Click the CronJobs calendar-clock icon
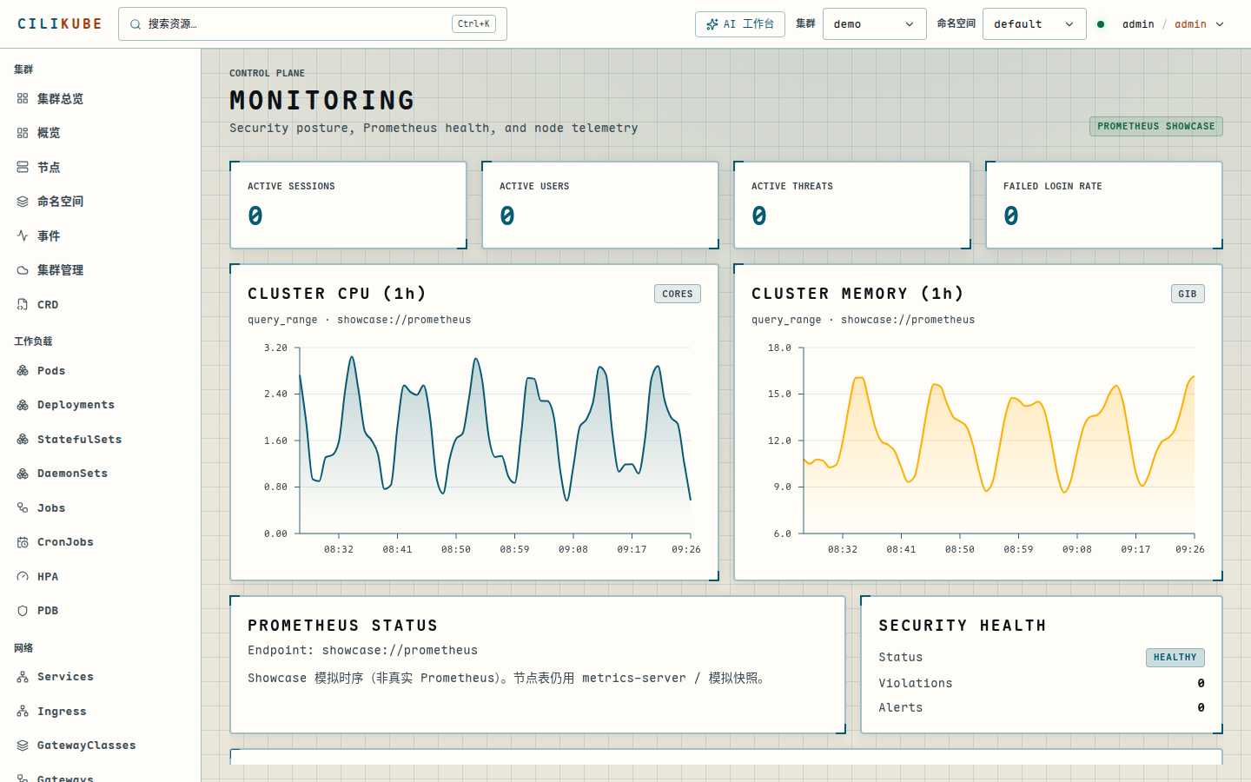This screenshot has width=1251, height=782. coord(23,542)
